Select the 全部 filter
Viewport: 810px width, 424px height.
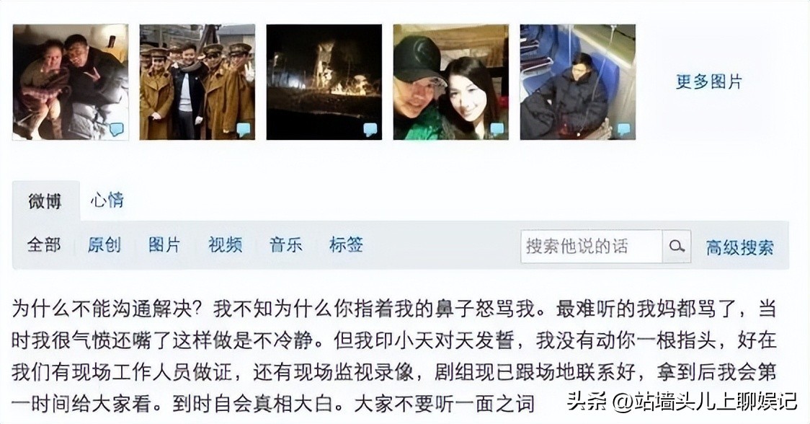click(x=44, y=244)
